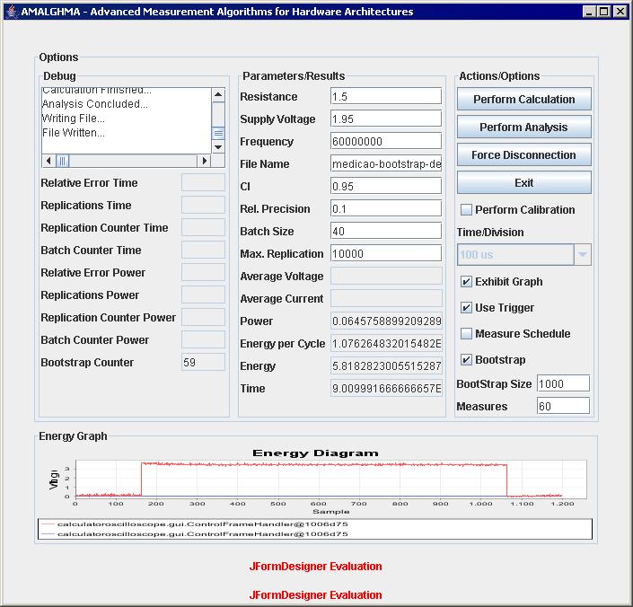The height and width of the screenshot is (607, 633).
Task: Click the Perform Calculation button
Action: pyautogui.click(x=524, y=99)
